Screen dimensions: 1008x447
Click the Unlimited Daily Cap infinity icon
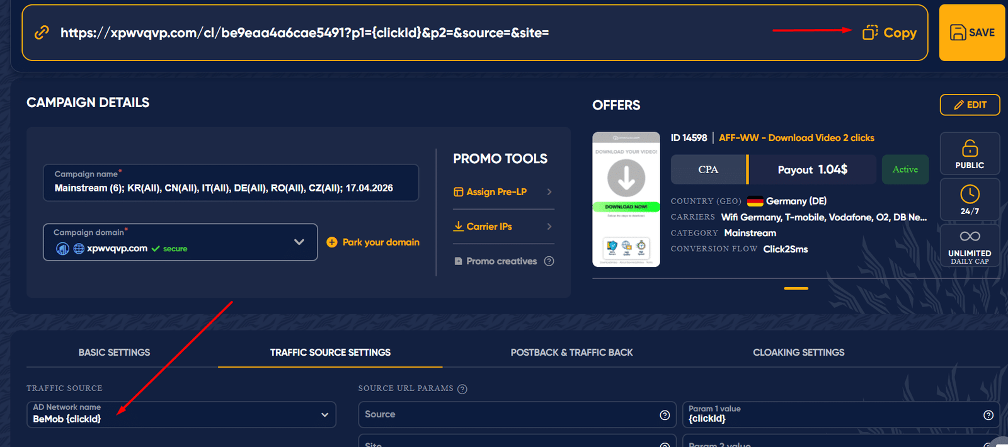click(x=970, y=237)
